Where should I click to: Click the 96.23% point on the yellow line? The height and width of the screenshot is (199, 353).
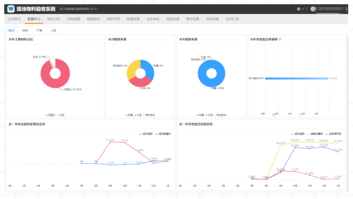pos(295,142)
